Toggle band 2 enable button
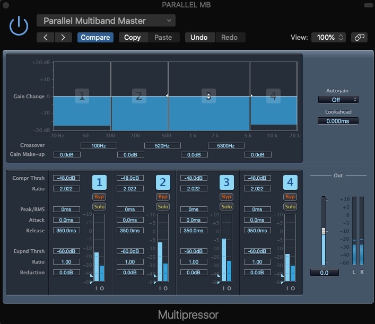 click(163, 182)
